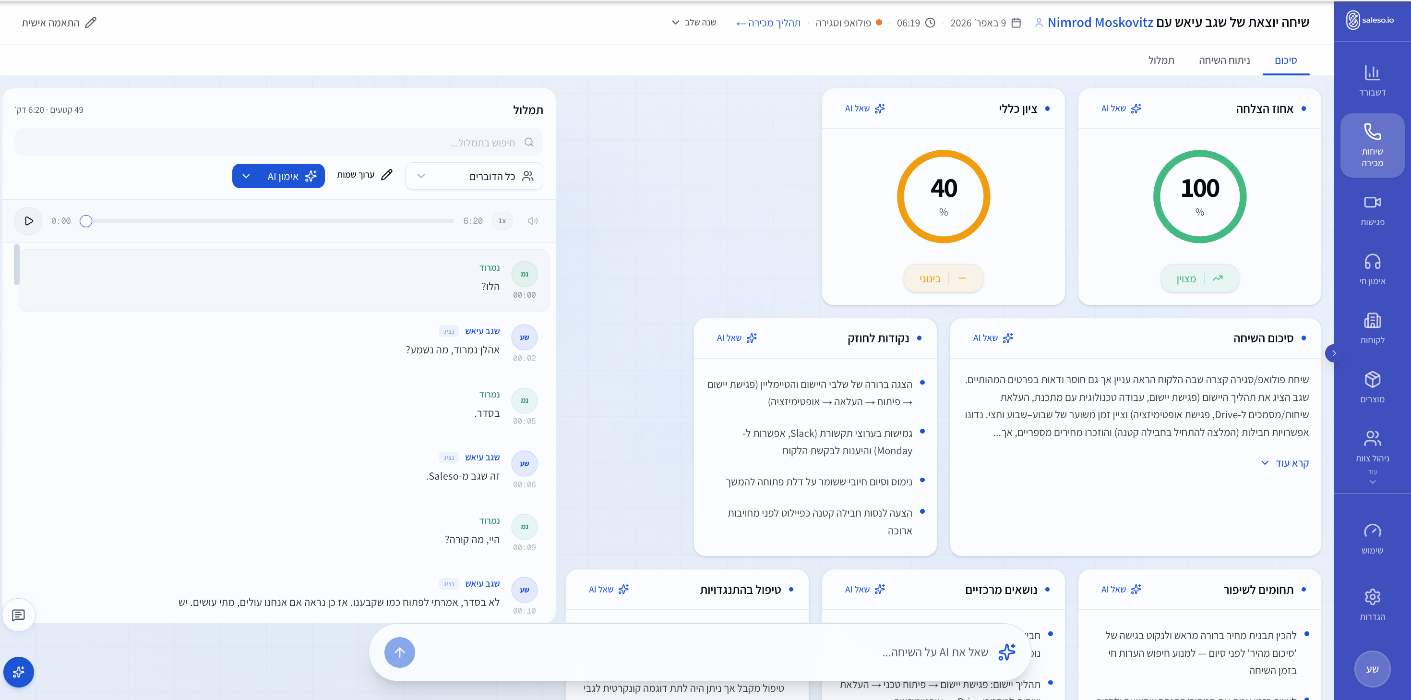Screen dimensions: 1411x700
Task: Mute audio with the speaker icon
Action: [x=532, y=221]
